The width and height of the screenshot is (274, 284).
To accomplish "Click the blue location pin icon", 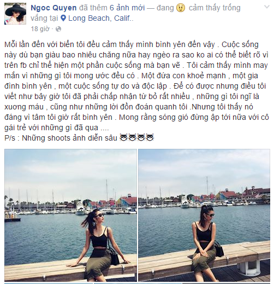I will coord(63,18).
